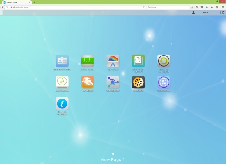
Task: Open Settings golden gear icon
Action: (x=138, y=82)
